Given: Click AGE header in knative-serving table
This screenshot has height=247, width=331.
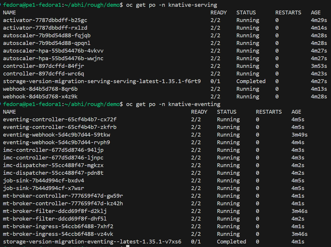Looking at the screenshot, I should click(x=315, y=13).
